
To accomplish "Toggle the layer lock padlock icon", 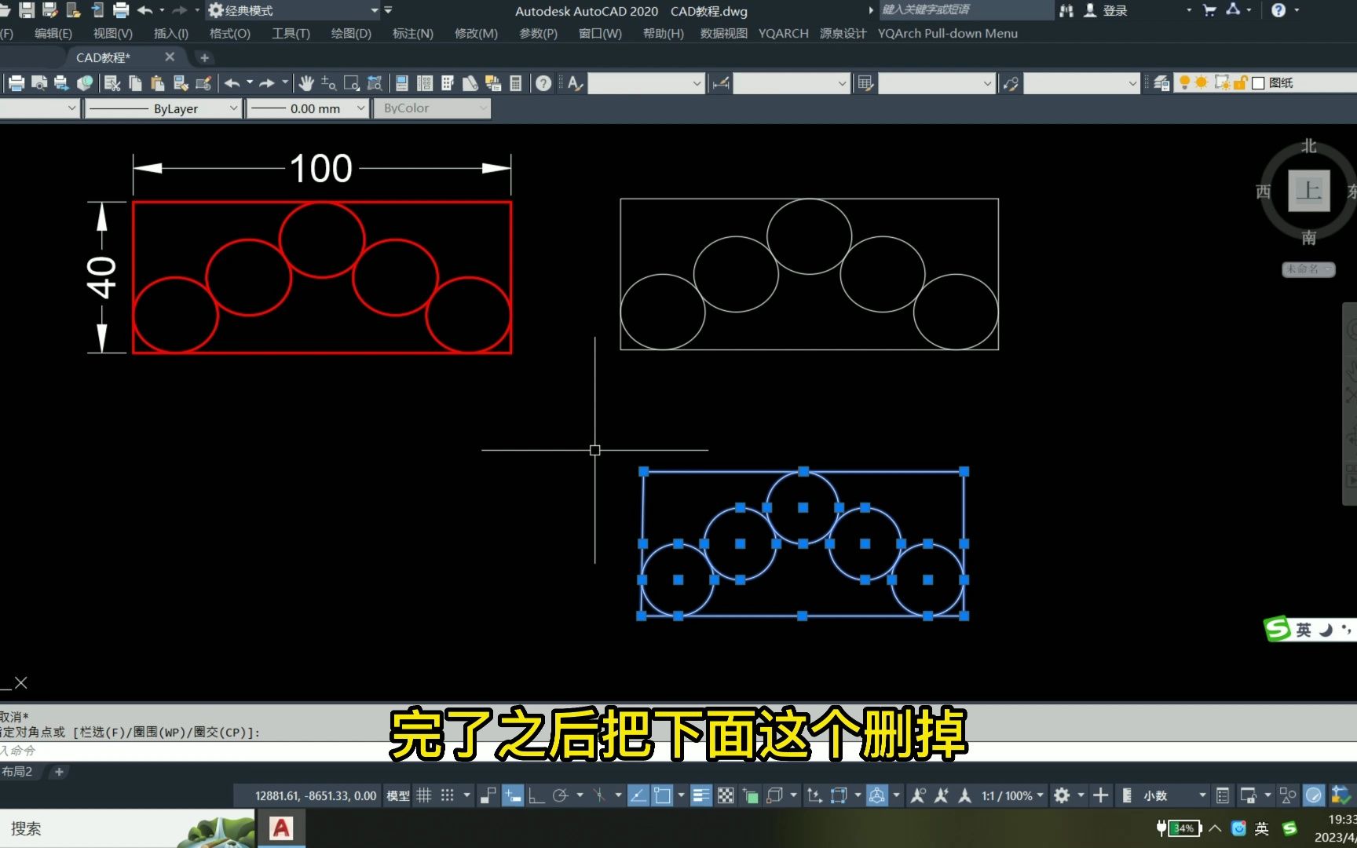I will (1241, 82).
